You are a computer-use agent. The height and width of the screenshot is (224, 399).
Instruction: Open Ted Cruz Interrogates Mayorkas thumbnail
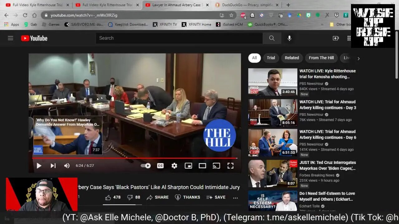coord(273,173)
